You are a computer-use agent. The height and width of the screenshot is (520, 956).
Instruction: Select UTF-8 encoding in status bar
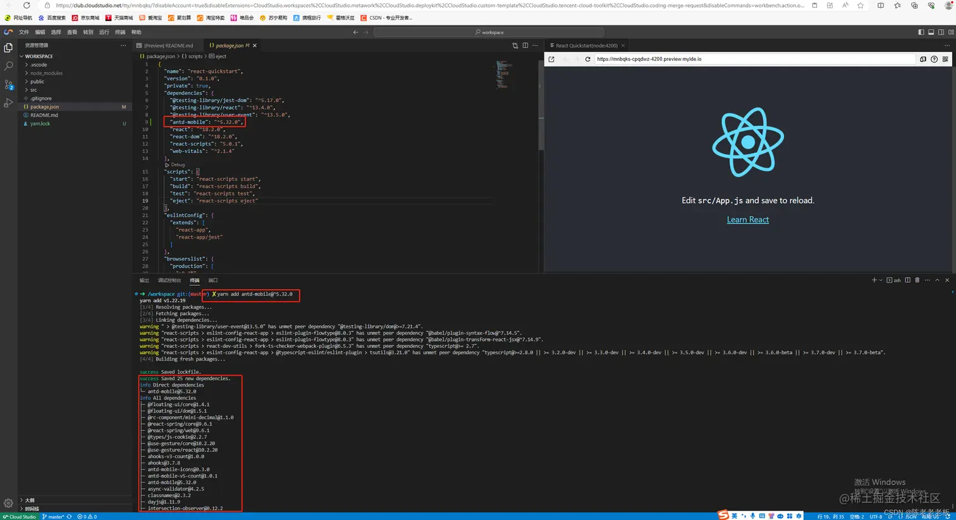pos(876,516)
